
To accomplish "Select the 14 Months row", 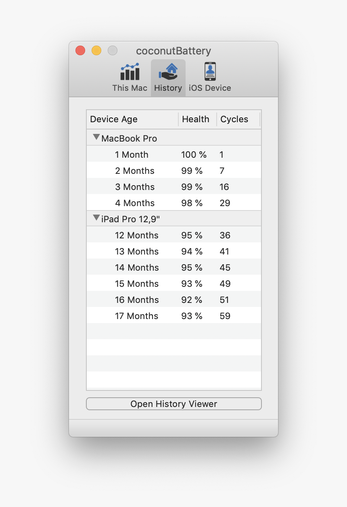I will (x=174, y=267).
